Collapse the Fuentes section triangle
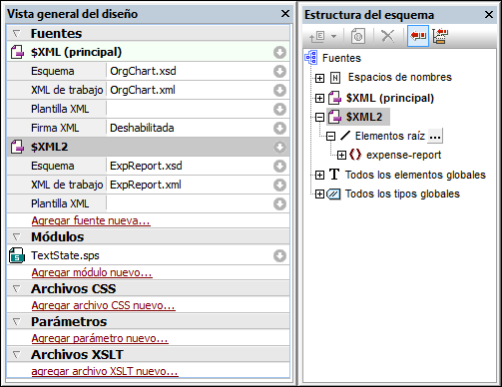The height and width of the screenshot is (387, 502). point(16,33)
